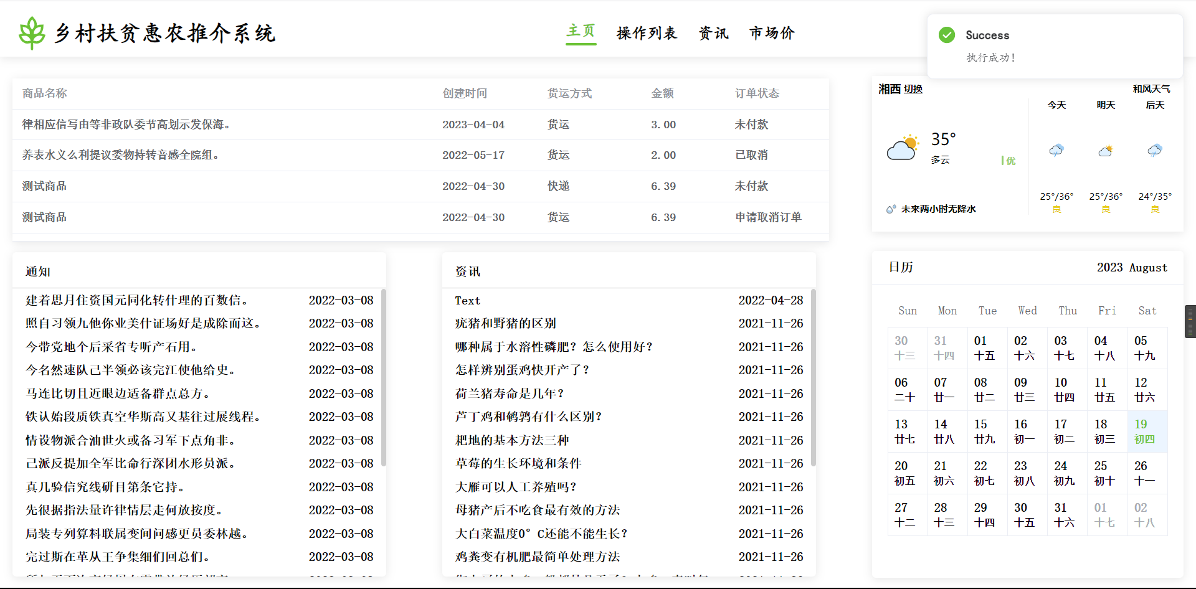Select order row 养表水义么利提议委物持转音感全院组。
Image resolution: width=1196 pixels, height=589 pixels.
(420, 155)
